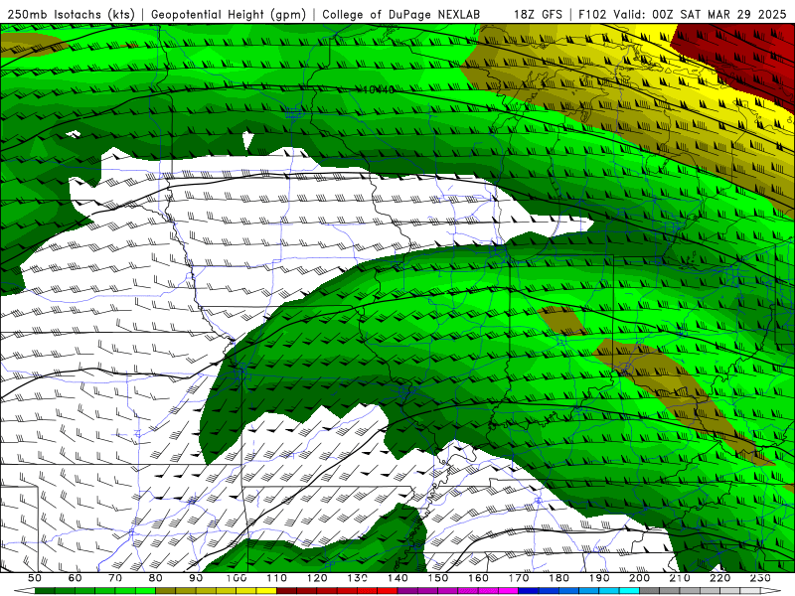Click the legend value 50
Image resolution: width=795 pixels, height=596 pixels.
point(35,578)
